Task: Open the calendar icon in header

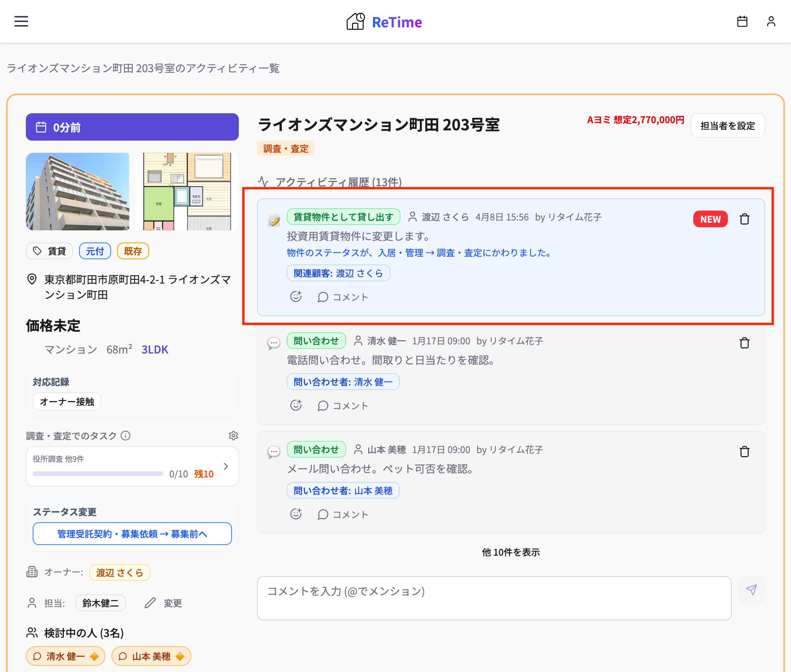Action: point(742,21)
